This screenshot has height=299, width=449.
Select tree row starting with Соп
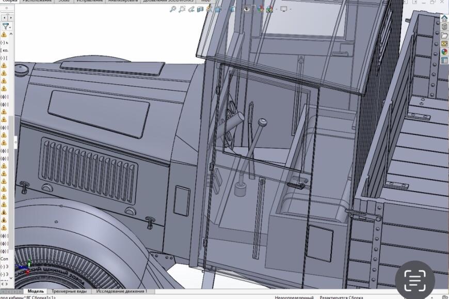(4, 259)
